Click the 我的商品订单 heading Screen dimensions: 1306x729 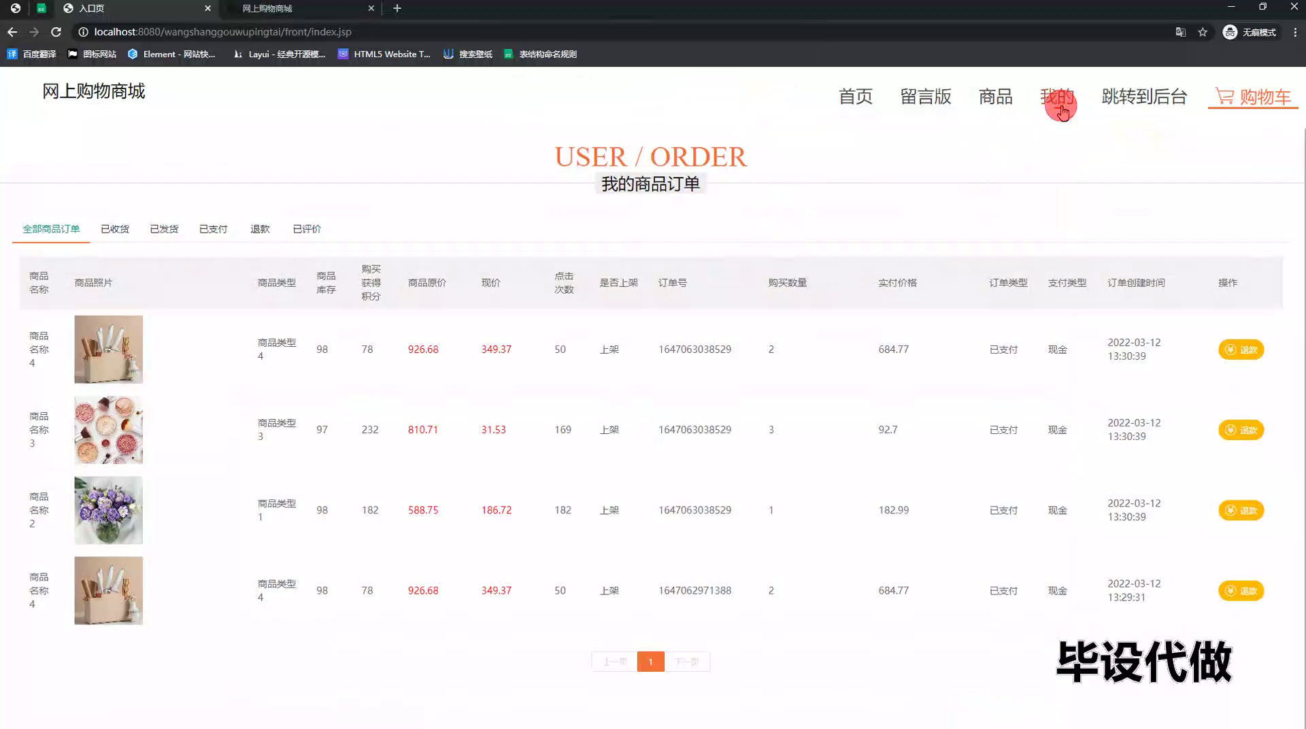[x=650, y=184]
